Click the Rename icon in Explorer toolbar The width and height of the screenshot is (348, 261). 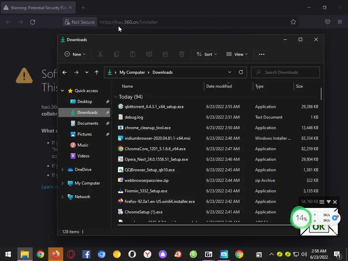point(149,54)
